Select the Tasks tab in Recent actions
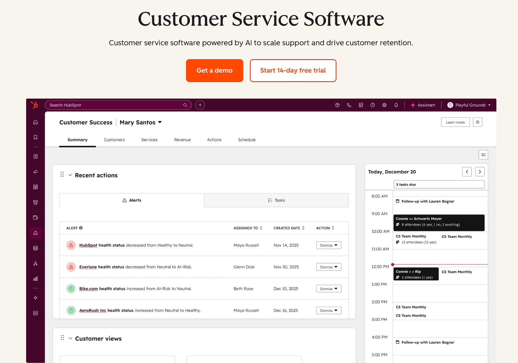 tap(276, 200)
